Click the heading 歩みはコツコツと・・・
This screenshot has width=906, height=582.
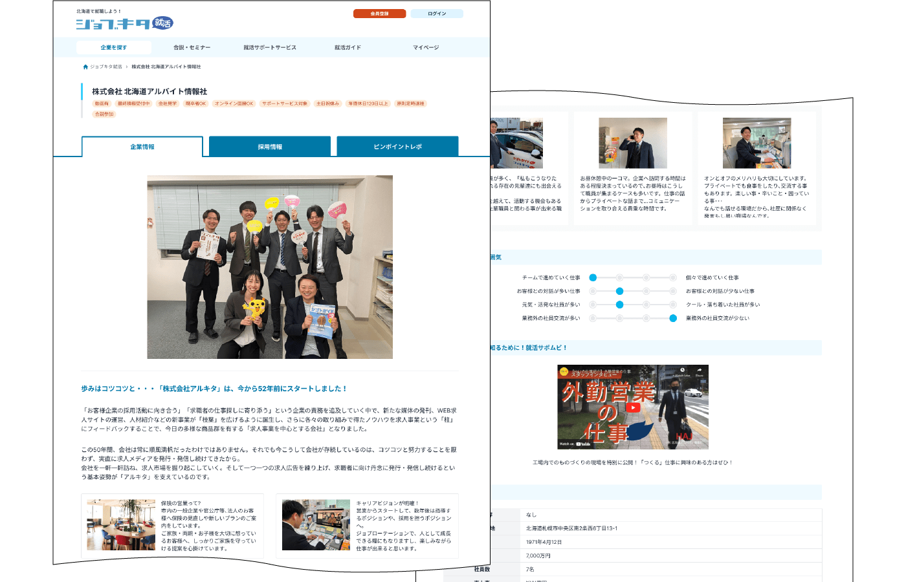click(214, 389)
